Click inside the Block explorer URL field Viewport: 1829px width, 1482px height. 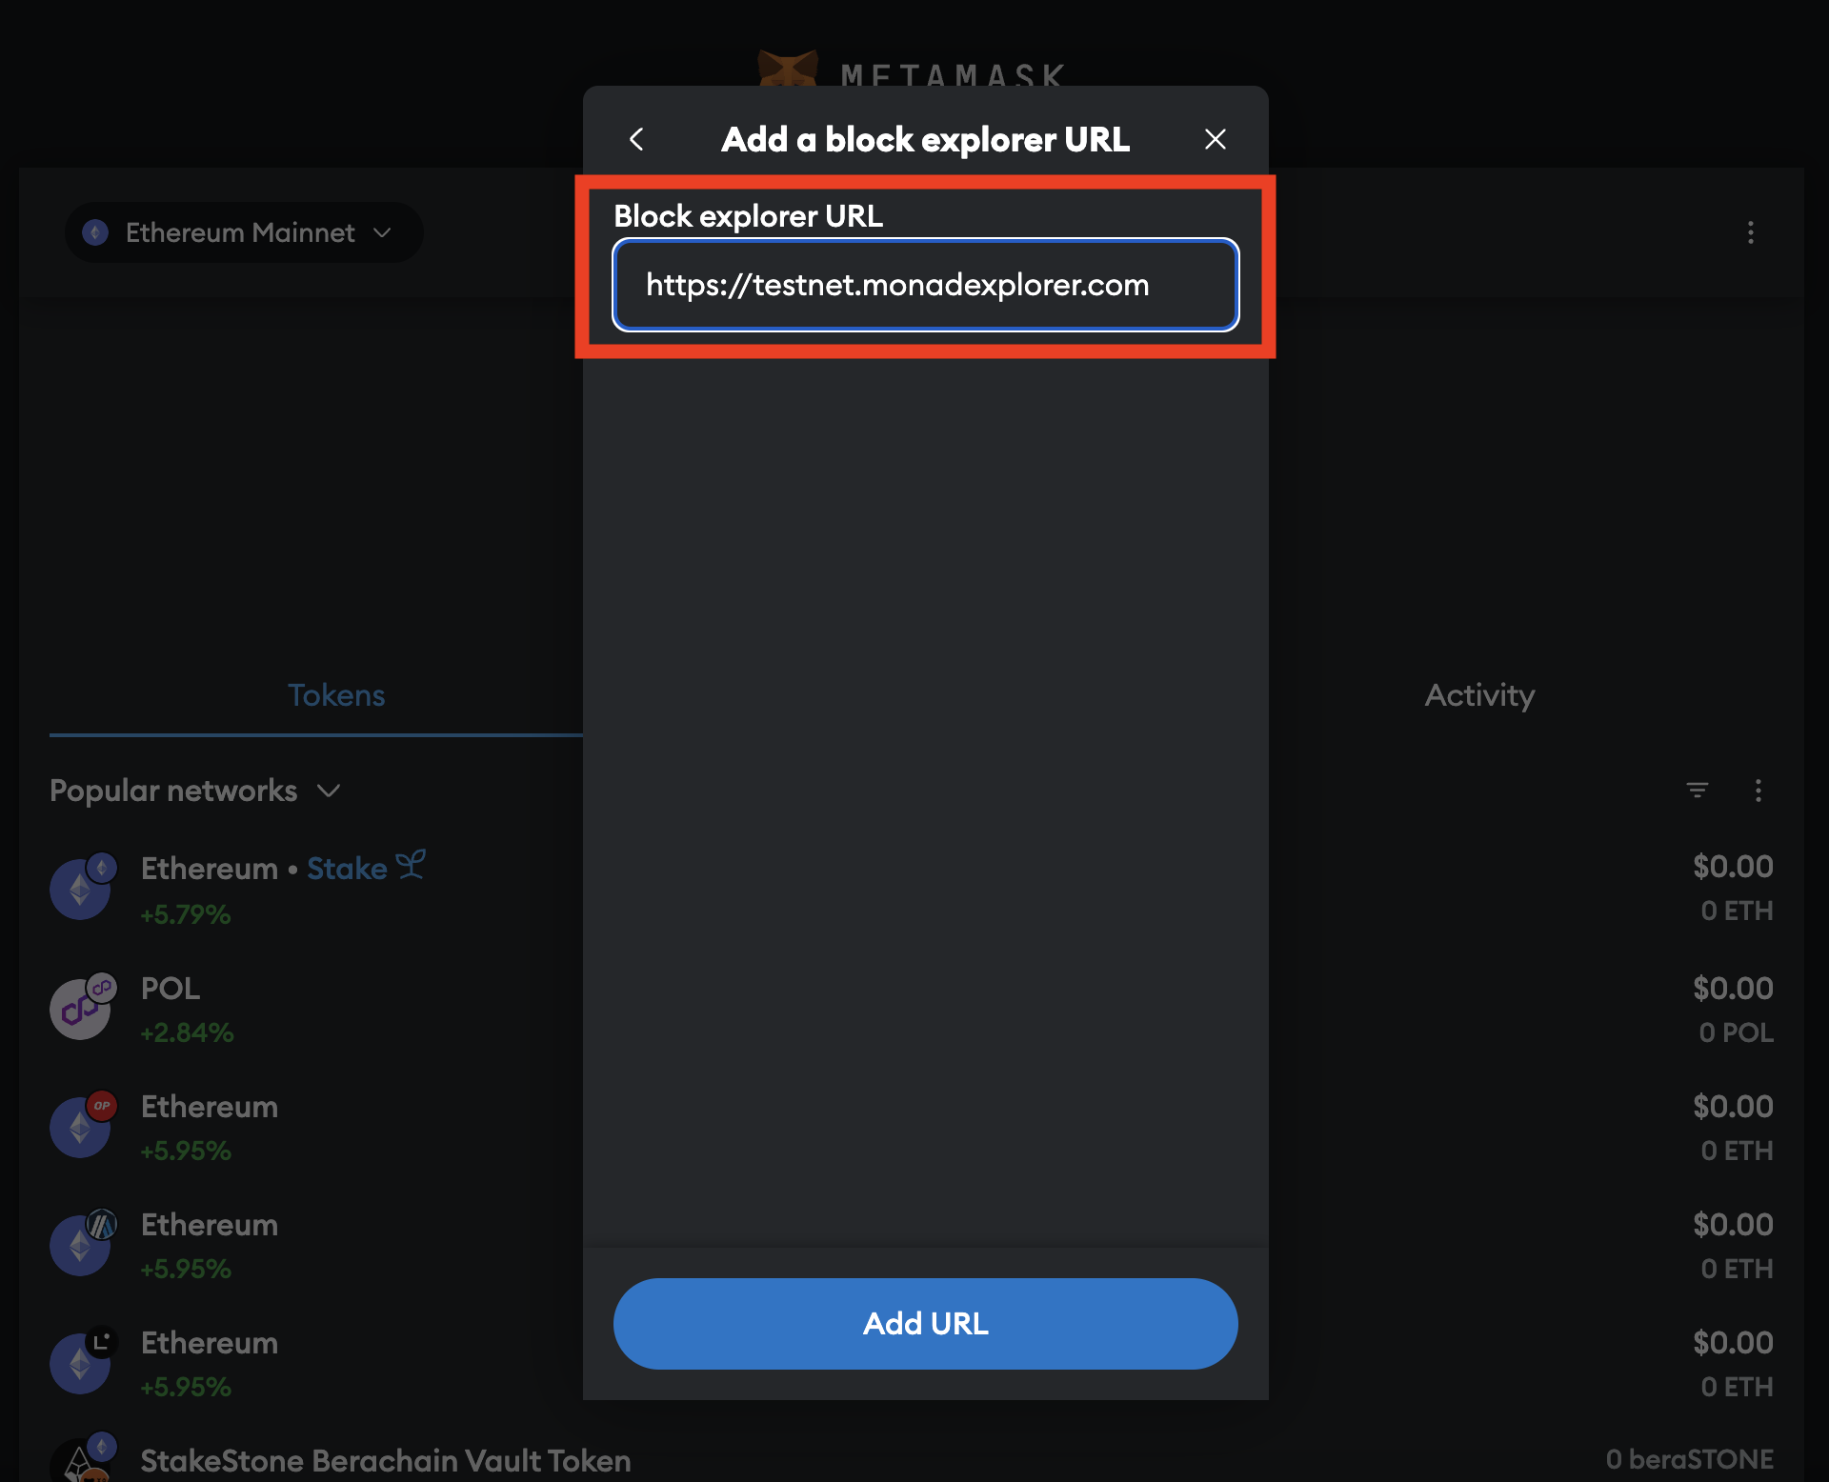pos(924,285)
